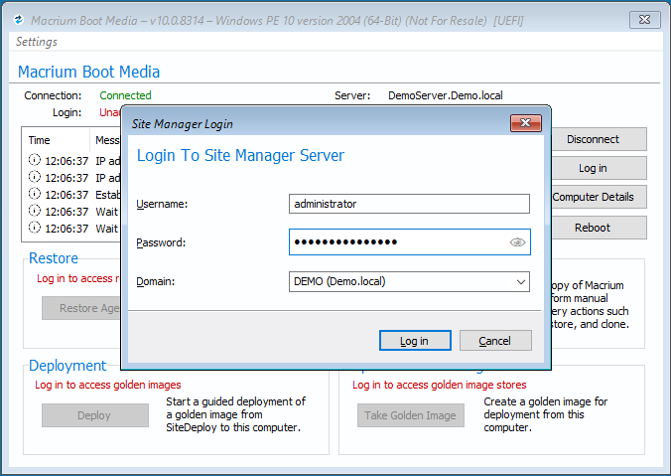Click Log in button in main window

600,168
